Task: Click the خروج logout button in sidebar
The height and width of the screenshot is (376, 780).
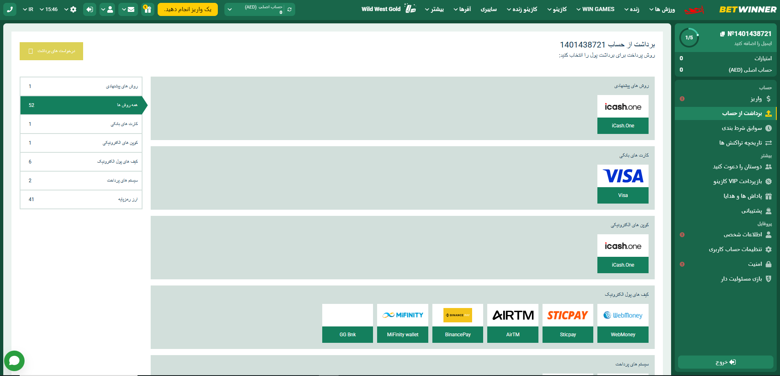Action: [726, 362]
